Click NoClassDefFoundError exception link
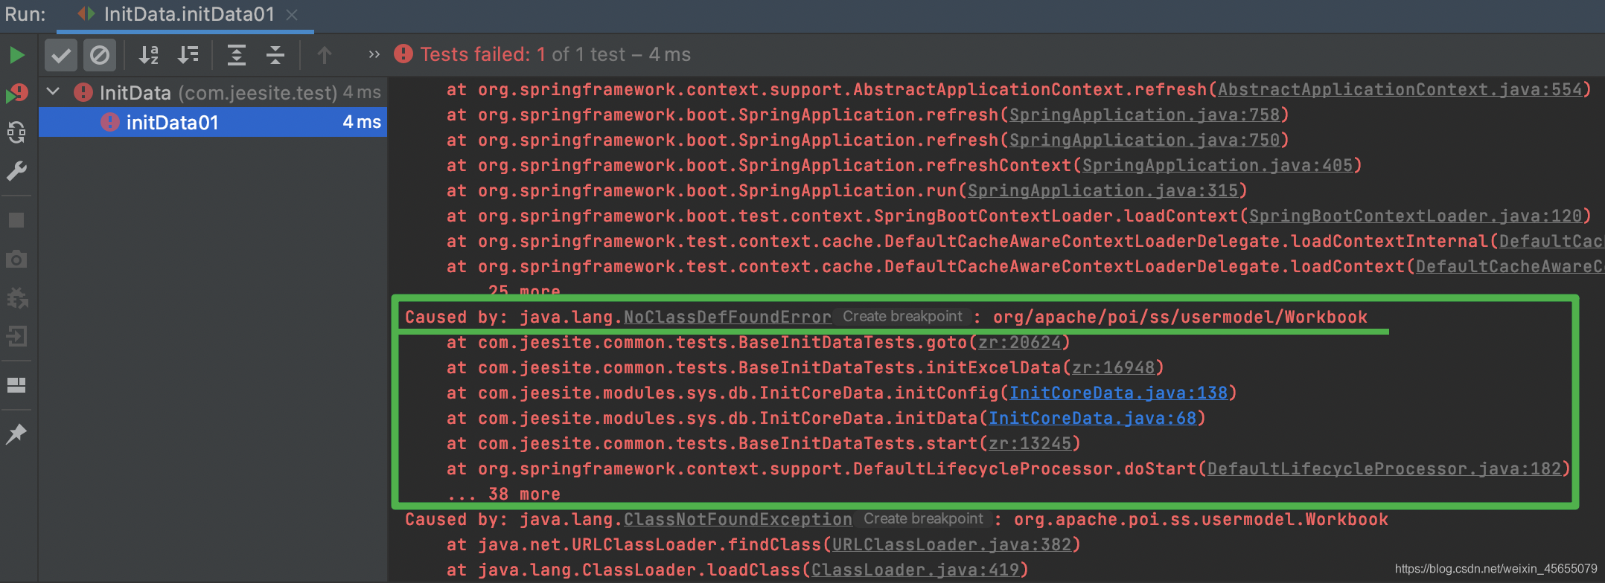This screenshot has width=1605, height=583. pyautogui.click(x=727, y=318)
